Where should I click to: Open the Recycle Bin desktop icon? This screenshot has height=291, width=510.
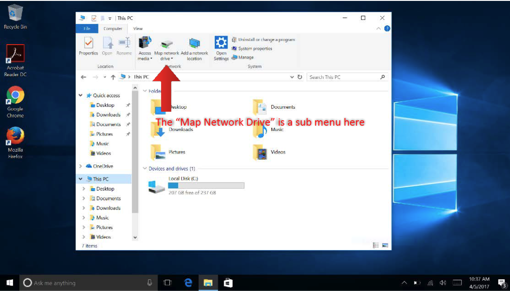(x=15, y=17)
